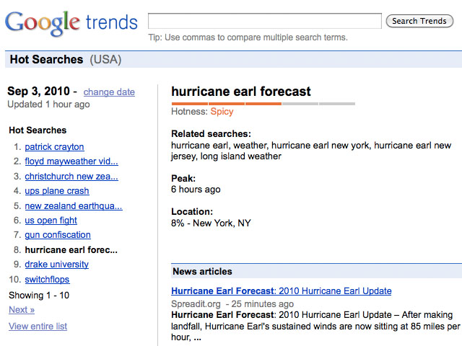Open the patrick crayton hot search
The width and height of the screenshot is (462, 346).
click(x=54, y=147)
